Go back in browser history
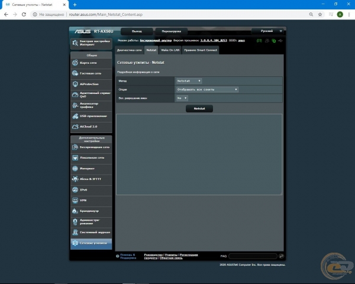The width and height of the screenshot is (355, 284). pos(6,14)
